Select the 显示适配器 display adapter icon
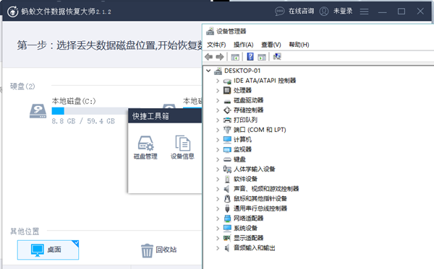This screenshot has width=434, height=269. click(x=227, y=238)
